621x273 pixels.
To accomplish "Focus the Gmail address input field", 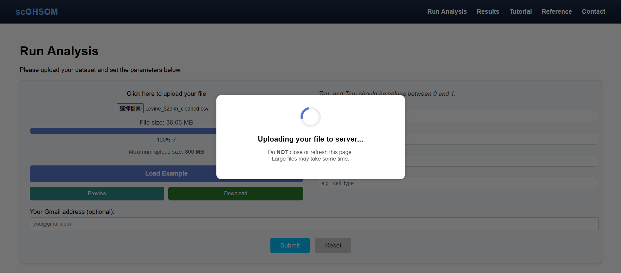I will [314, 224].
